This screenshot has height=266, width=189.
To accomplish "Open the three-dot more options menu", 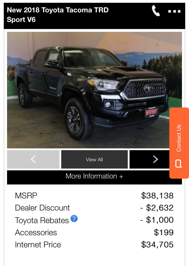I will [x=174, y=11].
